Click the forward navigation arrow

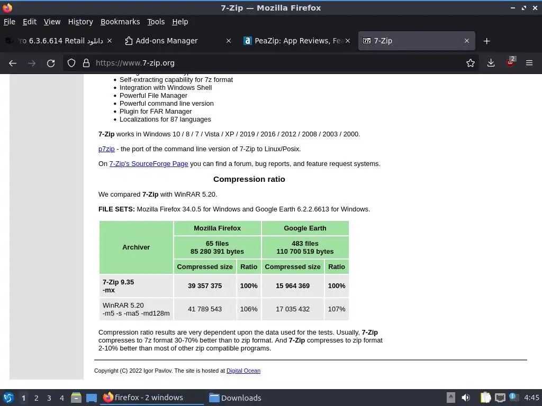pos(32,63)
